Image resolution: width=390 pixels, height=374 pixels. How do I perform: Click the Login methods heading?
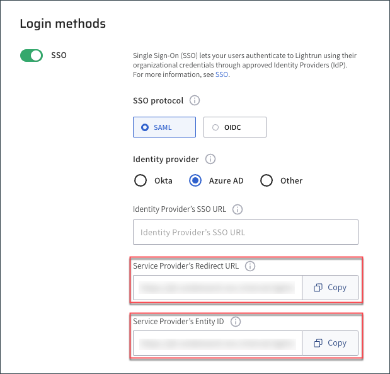pyautogui.click(x=62, y=24)
